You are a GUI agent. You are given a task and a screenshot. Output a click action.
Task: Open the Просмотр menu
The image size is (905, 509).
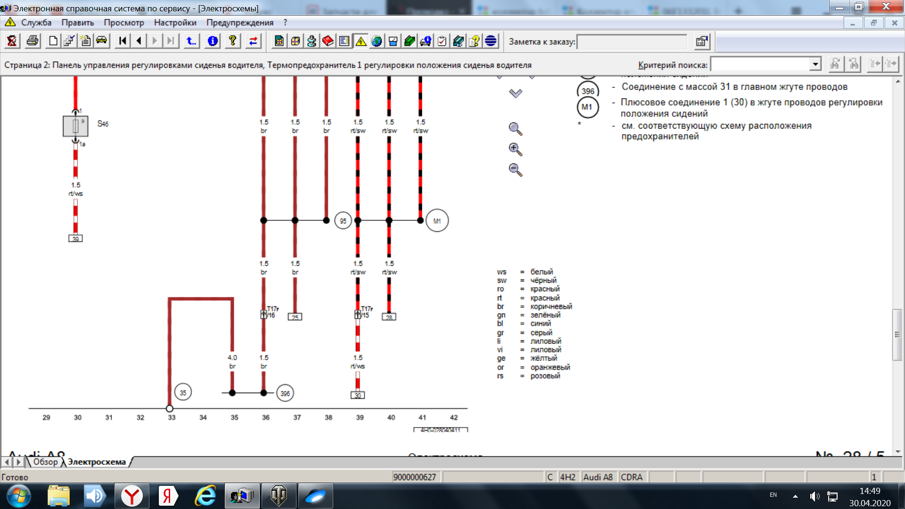(x=124, y=22)
